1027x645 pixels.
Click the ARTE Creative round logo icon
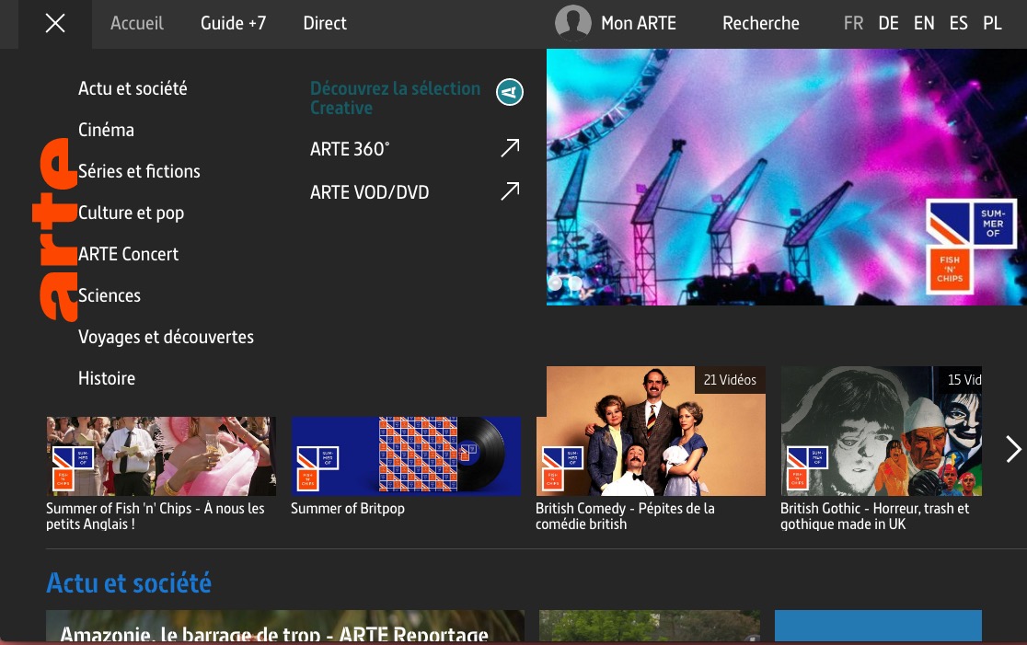[510, 92]
